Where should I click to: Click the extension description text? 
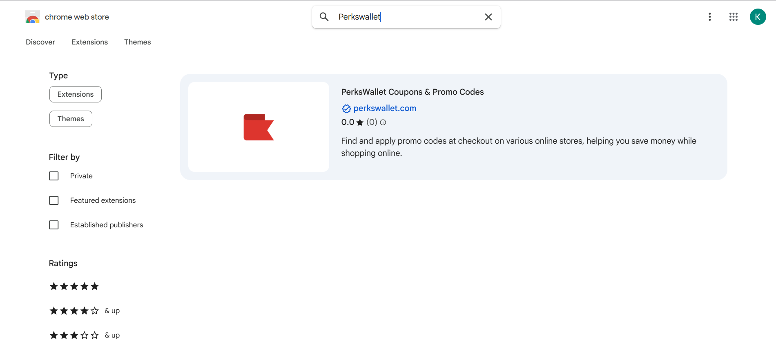519,147
